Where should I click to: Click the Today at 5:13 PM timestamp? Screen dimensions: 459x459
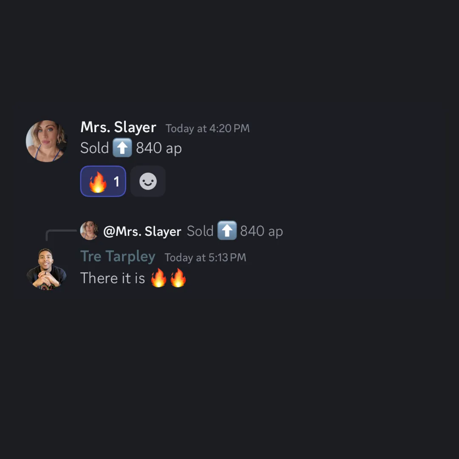click(x=205, y=258)
